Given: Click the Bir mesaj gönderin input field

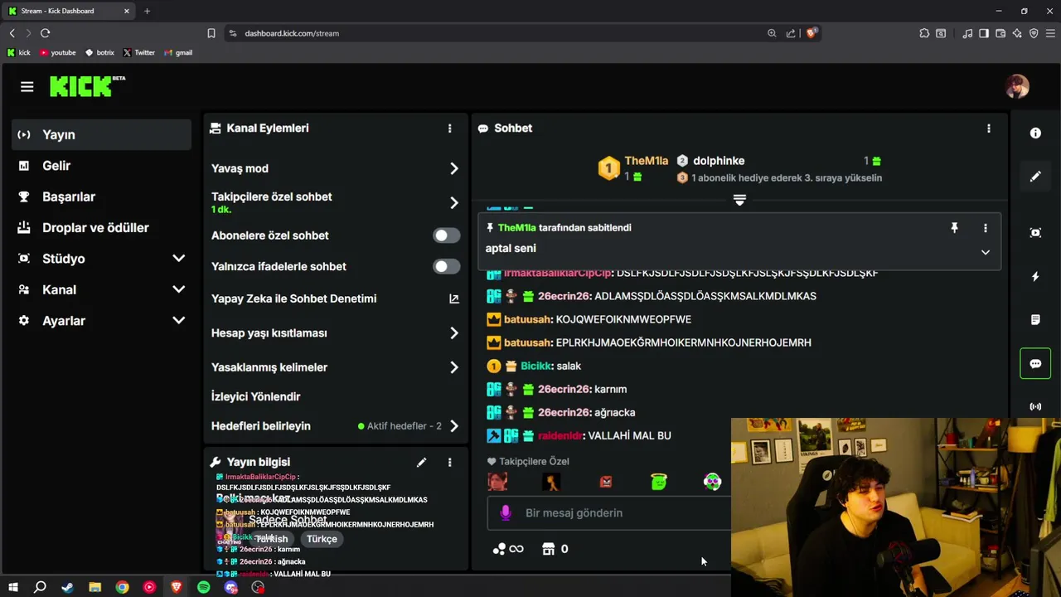Looking at the screenshot, I should 609,512.
